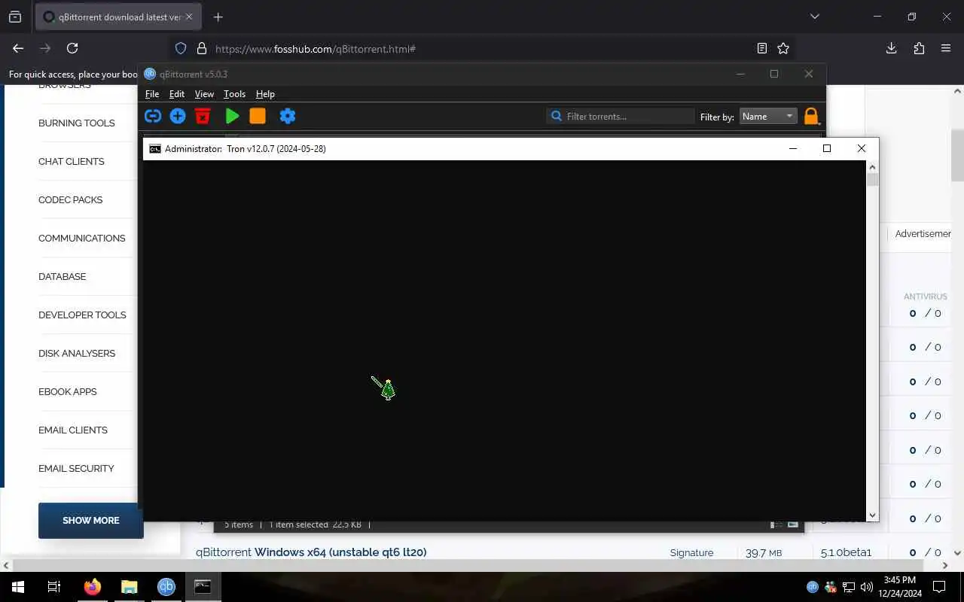Open File Explorer from the taskbar

130,587
